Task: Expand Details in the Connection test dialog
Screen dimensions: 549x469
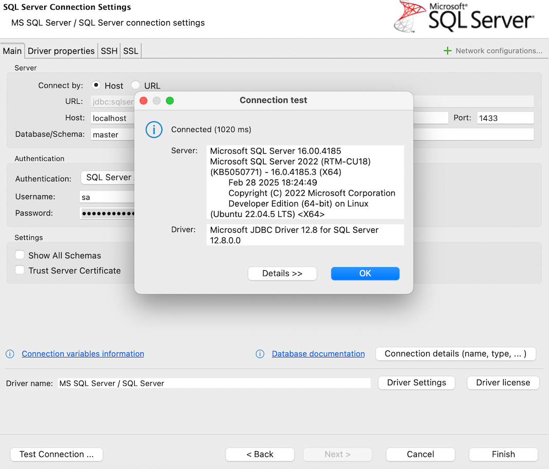Action: click(x=282, y=273)
